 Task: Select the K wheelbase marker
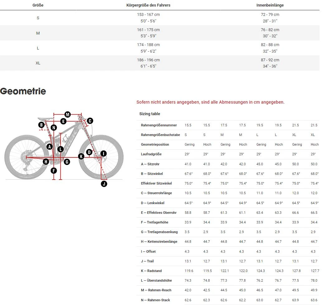[81, 156]
